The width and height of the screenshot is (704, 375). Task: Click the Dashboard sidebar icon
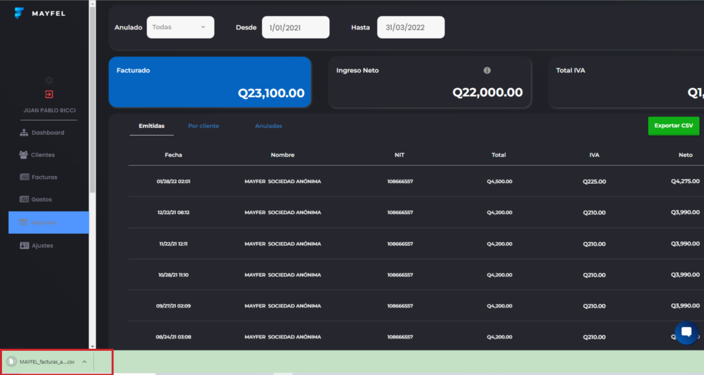pyautogui.click(x=24, y=133)
